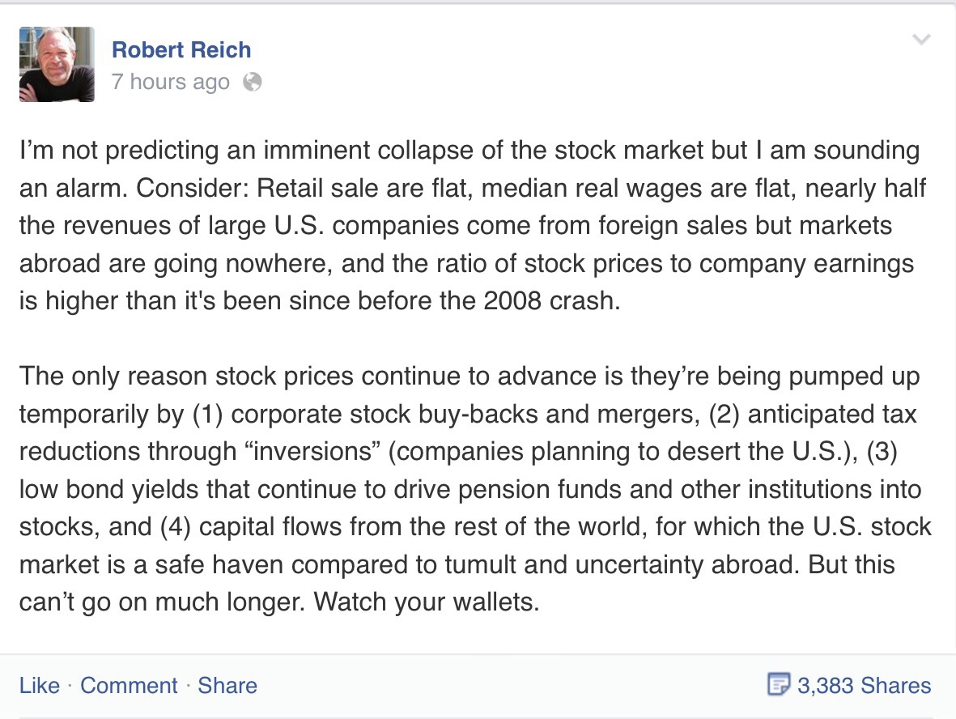The height and width of the screenshot is (719, 956).
Task: Open the "7 hours ago" timestamp link
Action: (x=171, y=82)
